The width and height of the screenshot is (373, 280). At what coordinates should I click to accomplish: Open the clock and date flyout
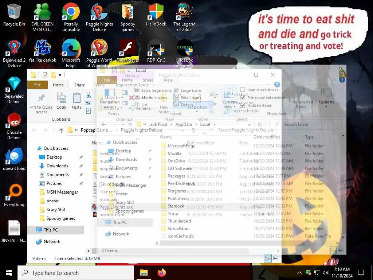(x=342, y=273)
